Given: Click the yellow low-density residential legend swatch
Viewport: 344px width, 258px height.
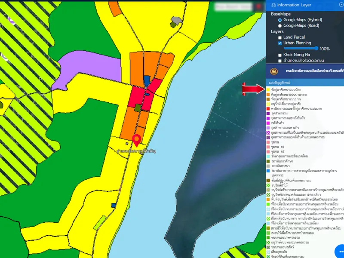Looking at the screenshot, I should click(268, 89).
